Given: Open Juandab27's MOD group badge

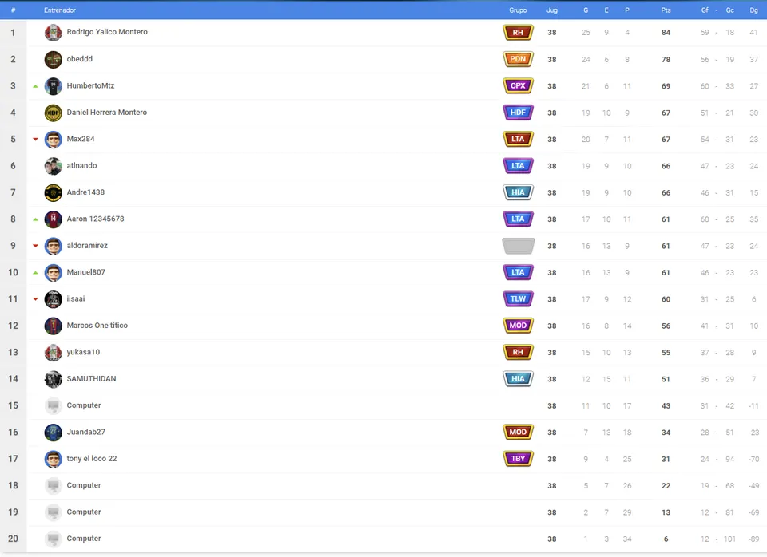Looking at the screenshot, I should [518, 432].
